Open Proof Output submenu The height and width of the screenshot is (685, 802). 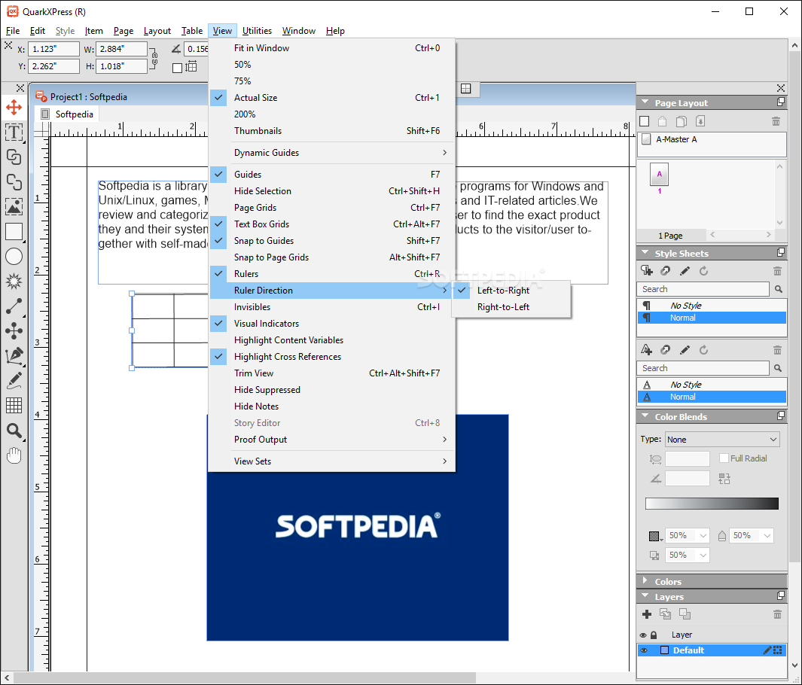point(332,440)
